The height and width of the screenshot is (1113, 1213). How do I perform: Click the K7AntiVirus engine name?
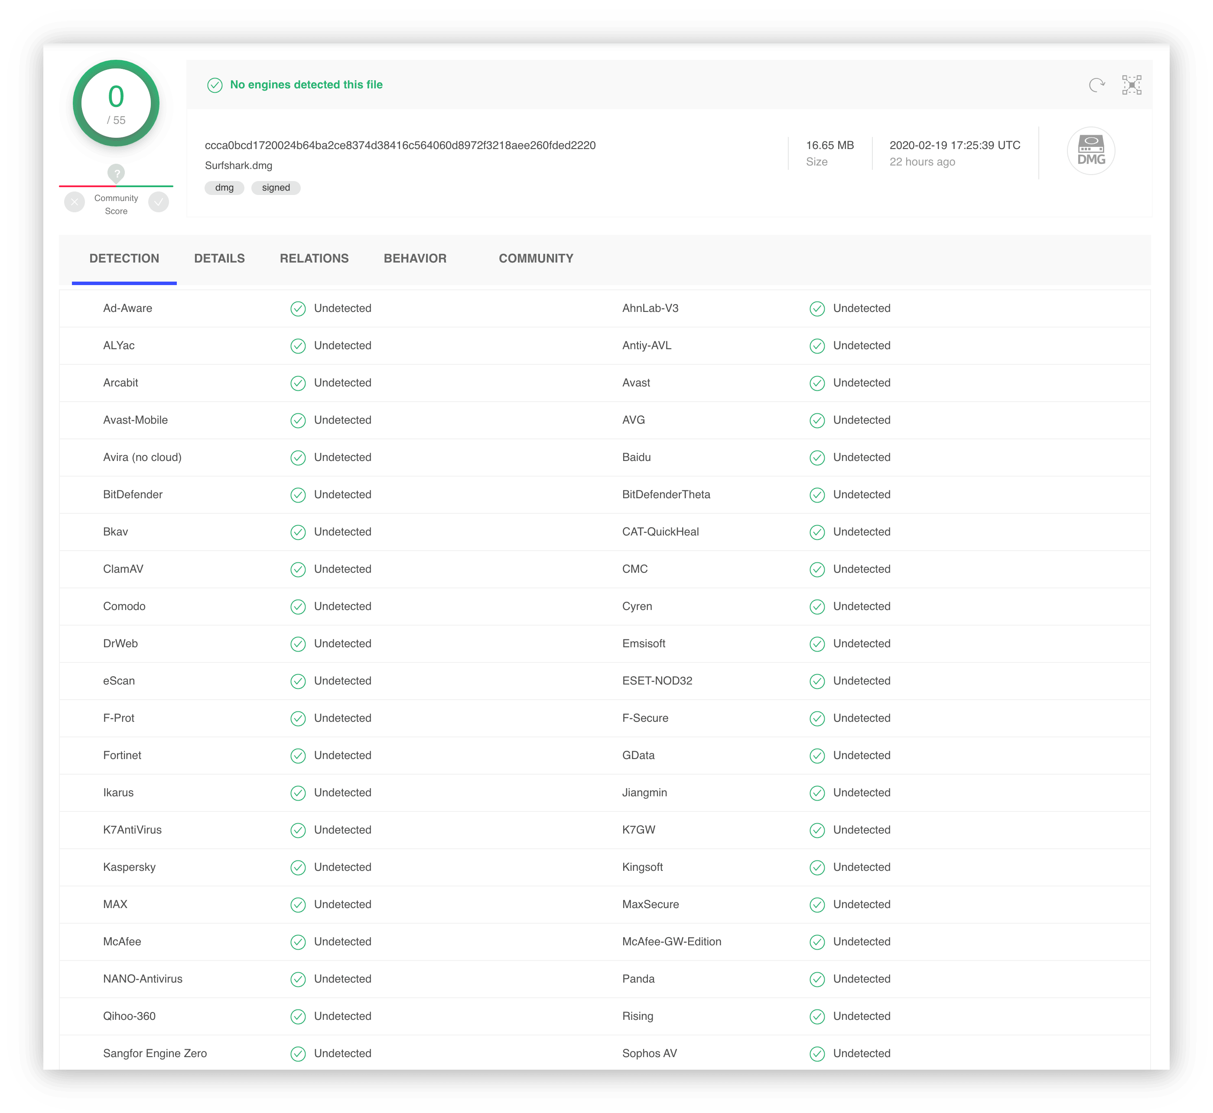(x=132, y=830)
